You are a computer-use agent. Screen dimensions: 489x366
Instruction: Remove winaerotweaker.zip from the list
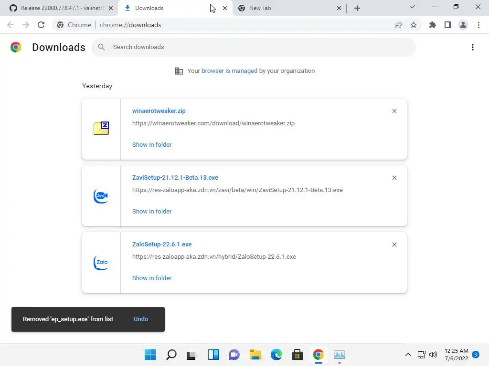394,111
